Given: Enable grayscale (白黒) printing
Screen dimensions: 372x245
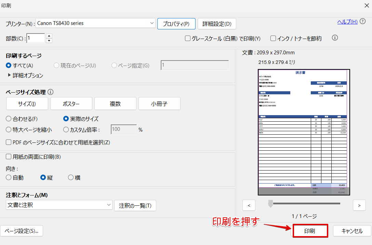Looking at the screenshot, I should click(187, 38).
